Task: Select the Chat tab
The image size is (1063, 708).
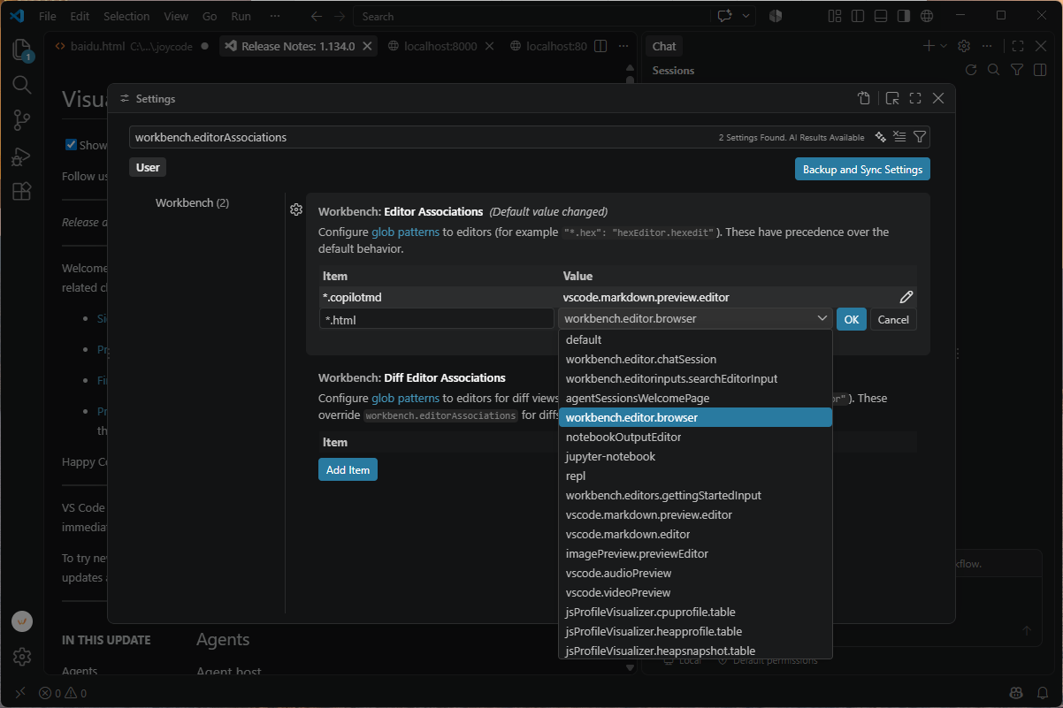Action: [x=664, y=46]
